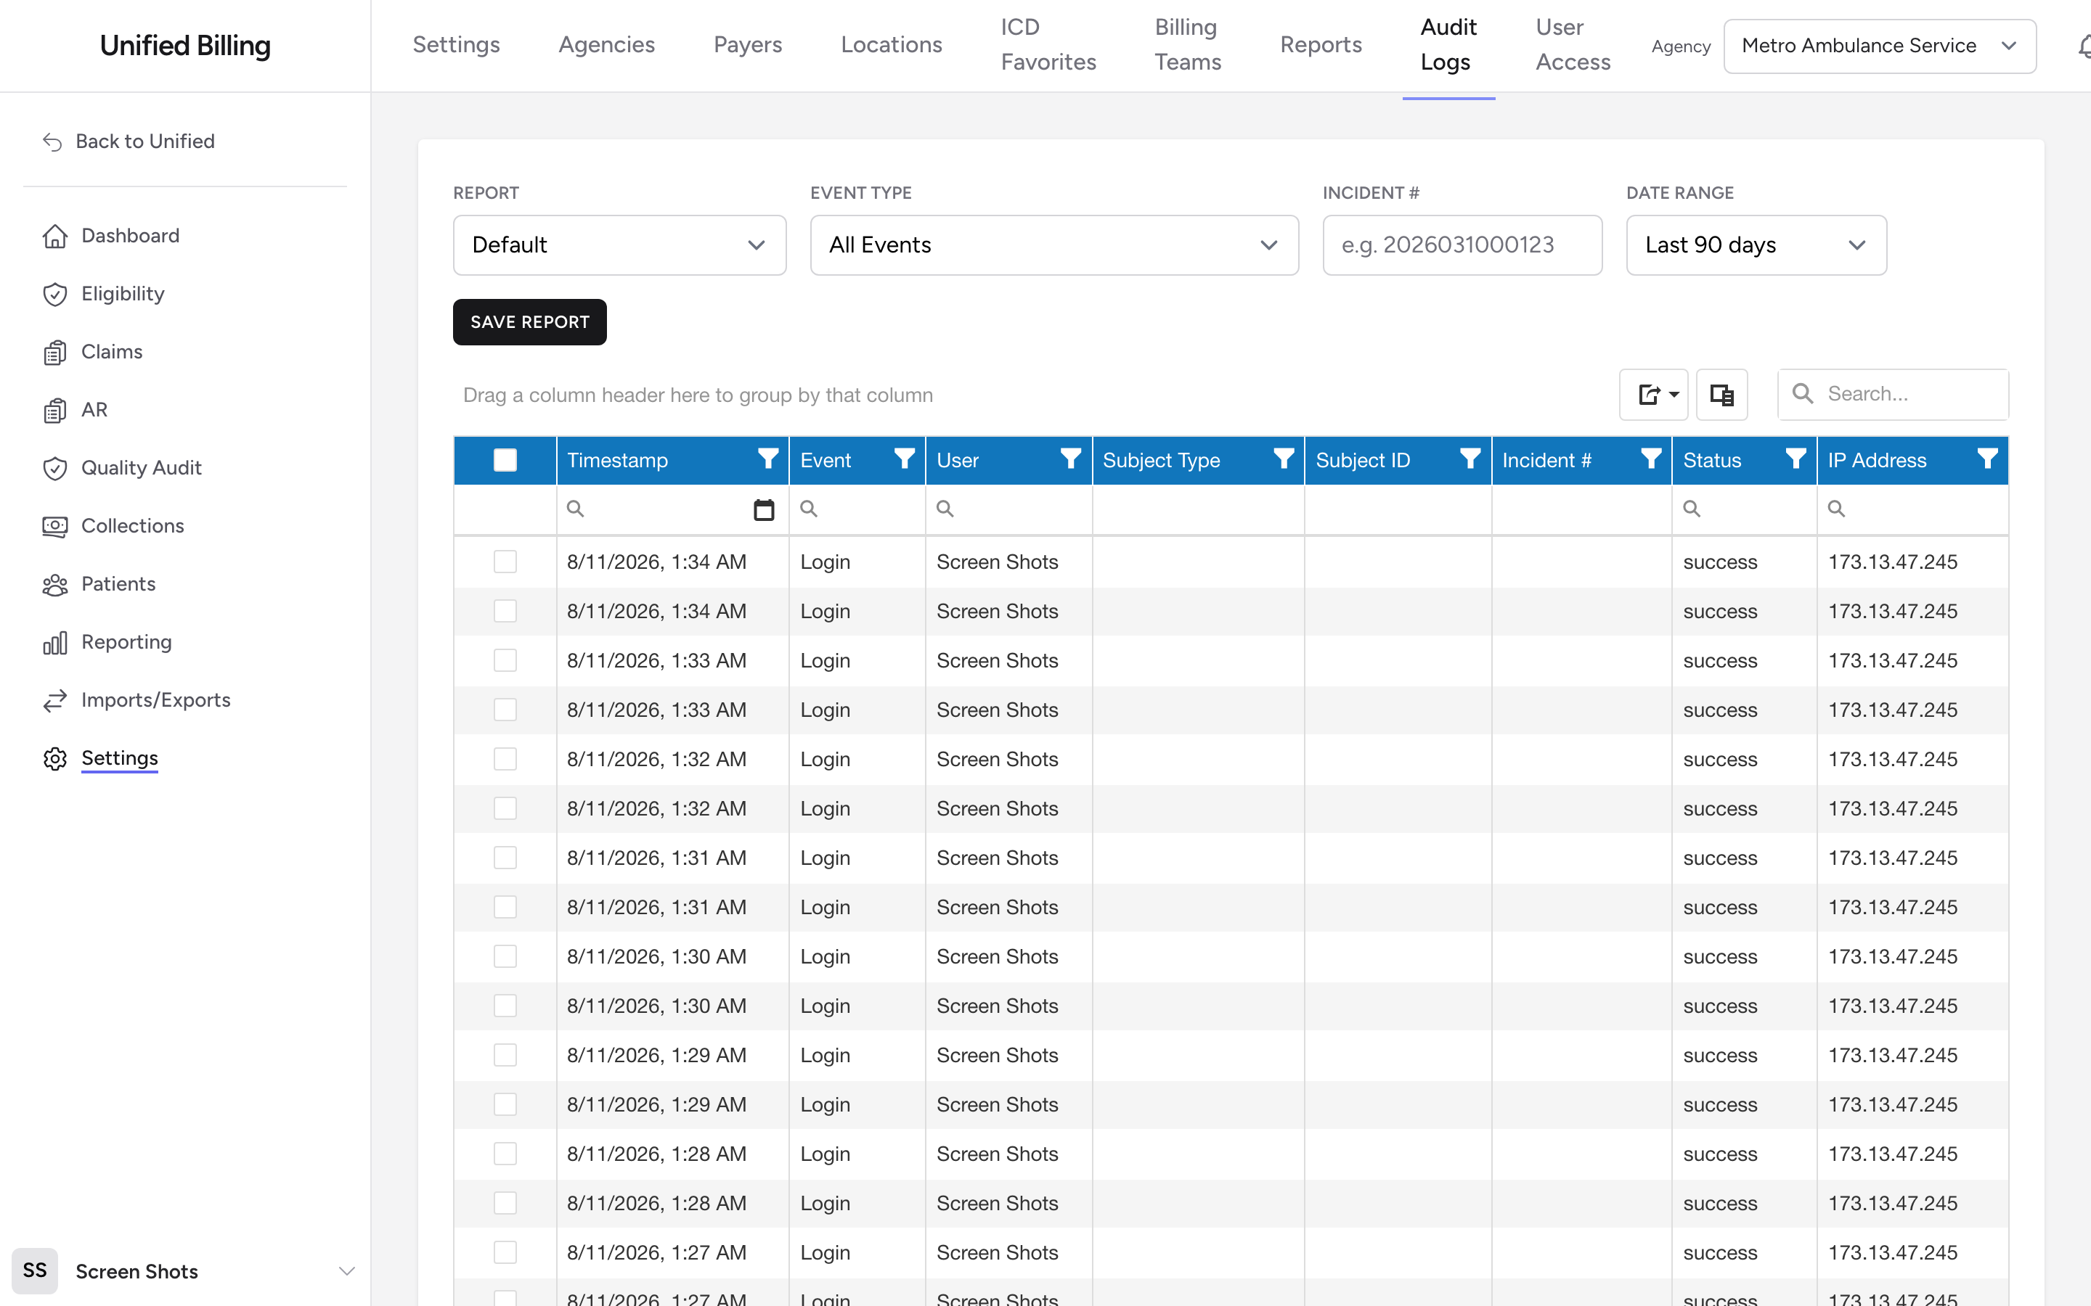Open the Event column filter funnel
The image size is (2091, 1306).
pyautogui.click(x=904, y=459)
